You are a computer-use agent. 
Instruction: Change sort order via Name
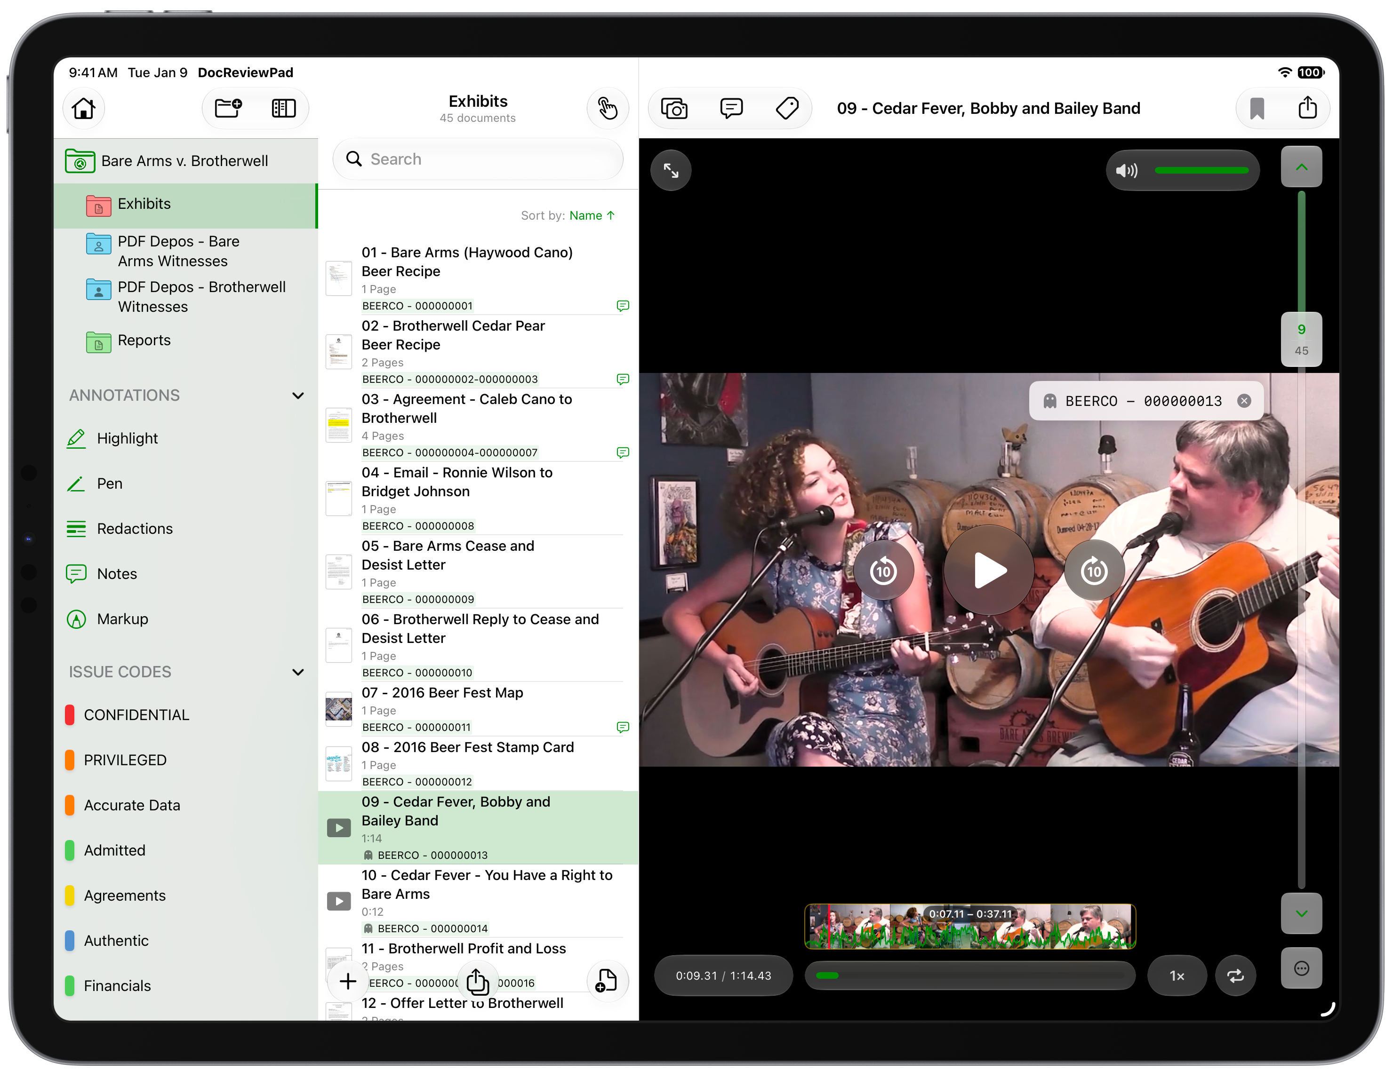(x=592, y=215)
